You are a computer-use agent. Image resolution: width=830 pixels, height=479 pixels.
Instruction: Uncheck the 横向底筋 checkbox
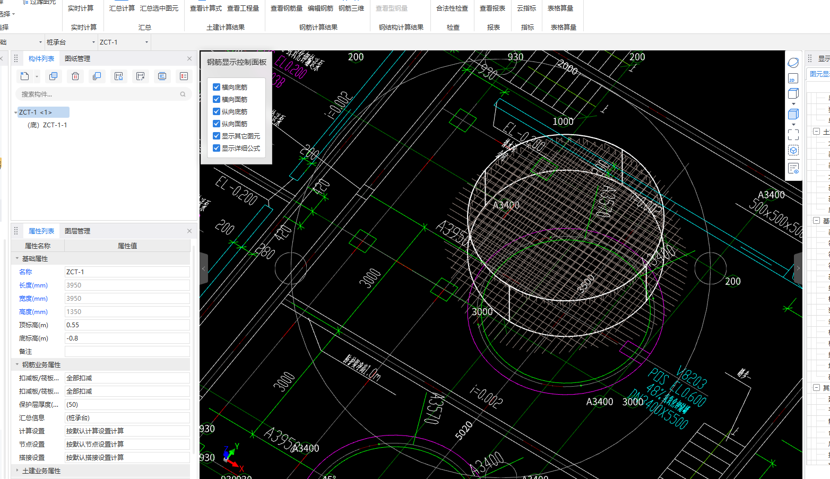pos(217,87)
